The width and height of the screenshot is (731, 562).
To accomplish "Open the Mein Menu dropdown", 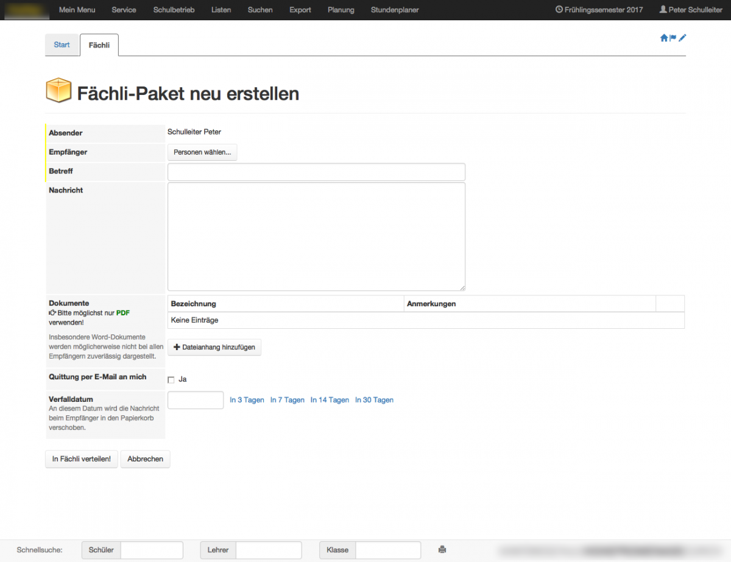I will coord(77,10).
